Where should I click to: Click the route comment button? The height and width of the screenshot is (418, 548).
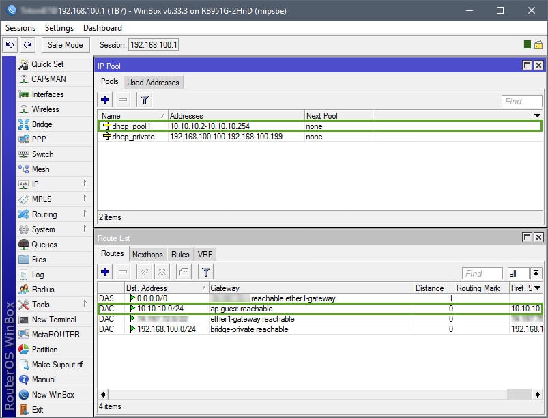click(184, 272)
